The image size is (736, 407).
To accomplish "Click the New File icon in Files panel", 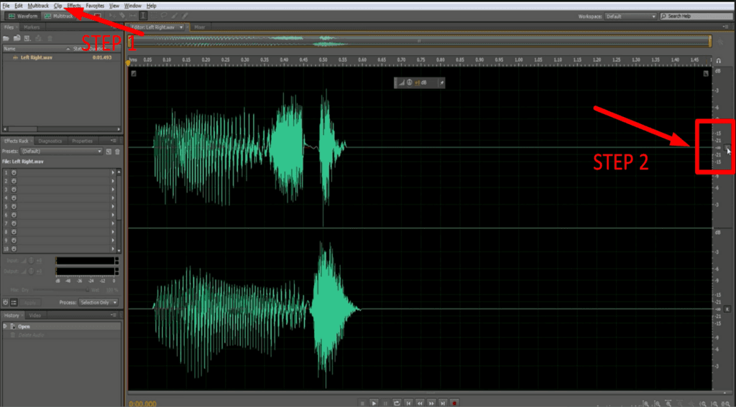I will point(27,38).
